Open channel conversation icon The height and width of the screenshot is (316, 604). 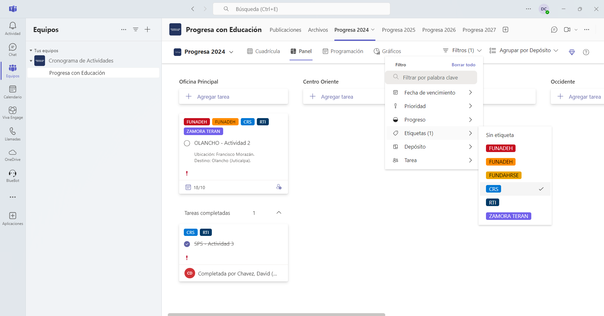[554, 30]
